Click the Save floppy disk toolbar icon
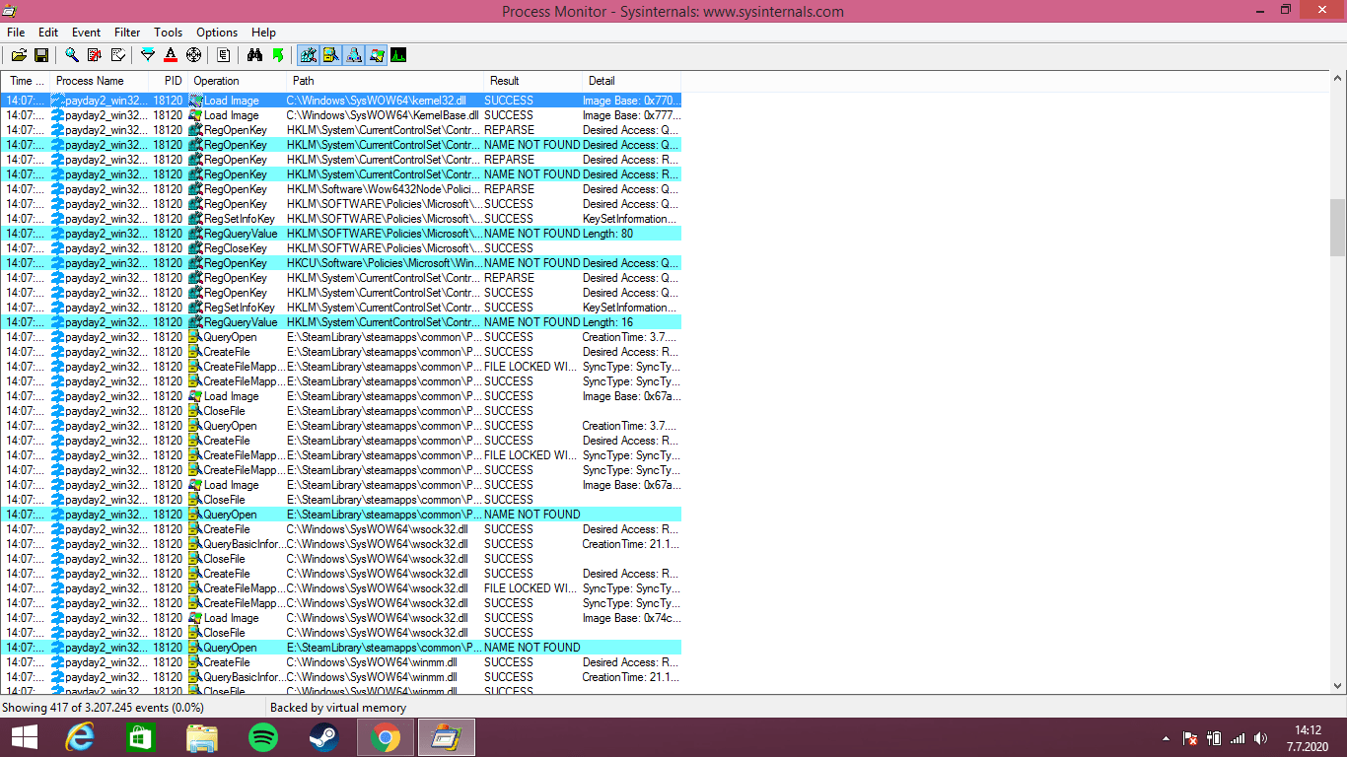 [x=41, y=55]
